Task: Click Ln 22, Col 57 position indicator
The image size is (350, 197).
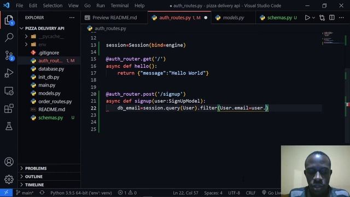Action: pos(185,193)
